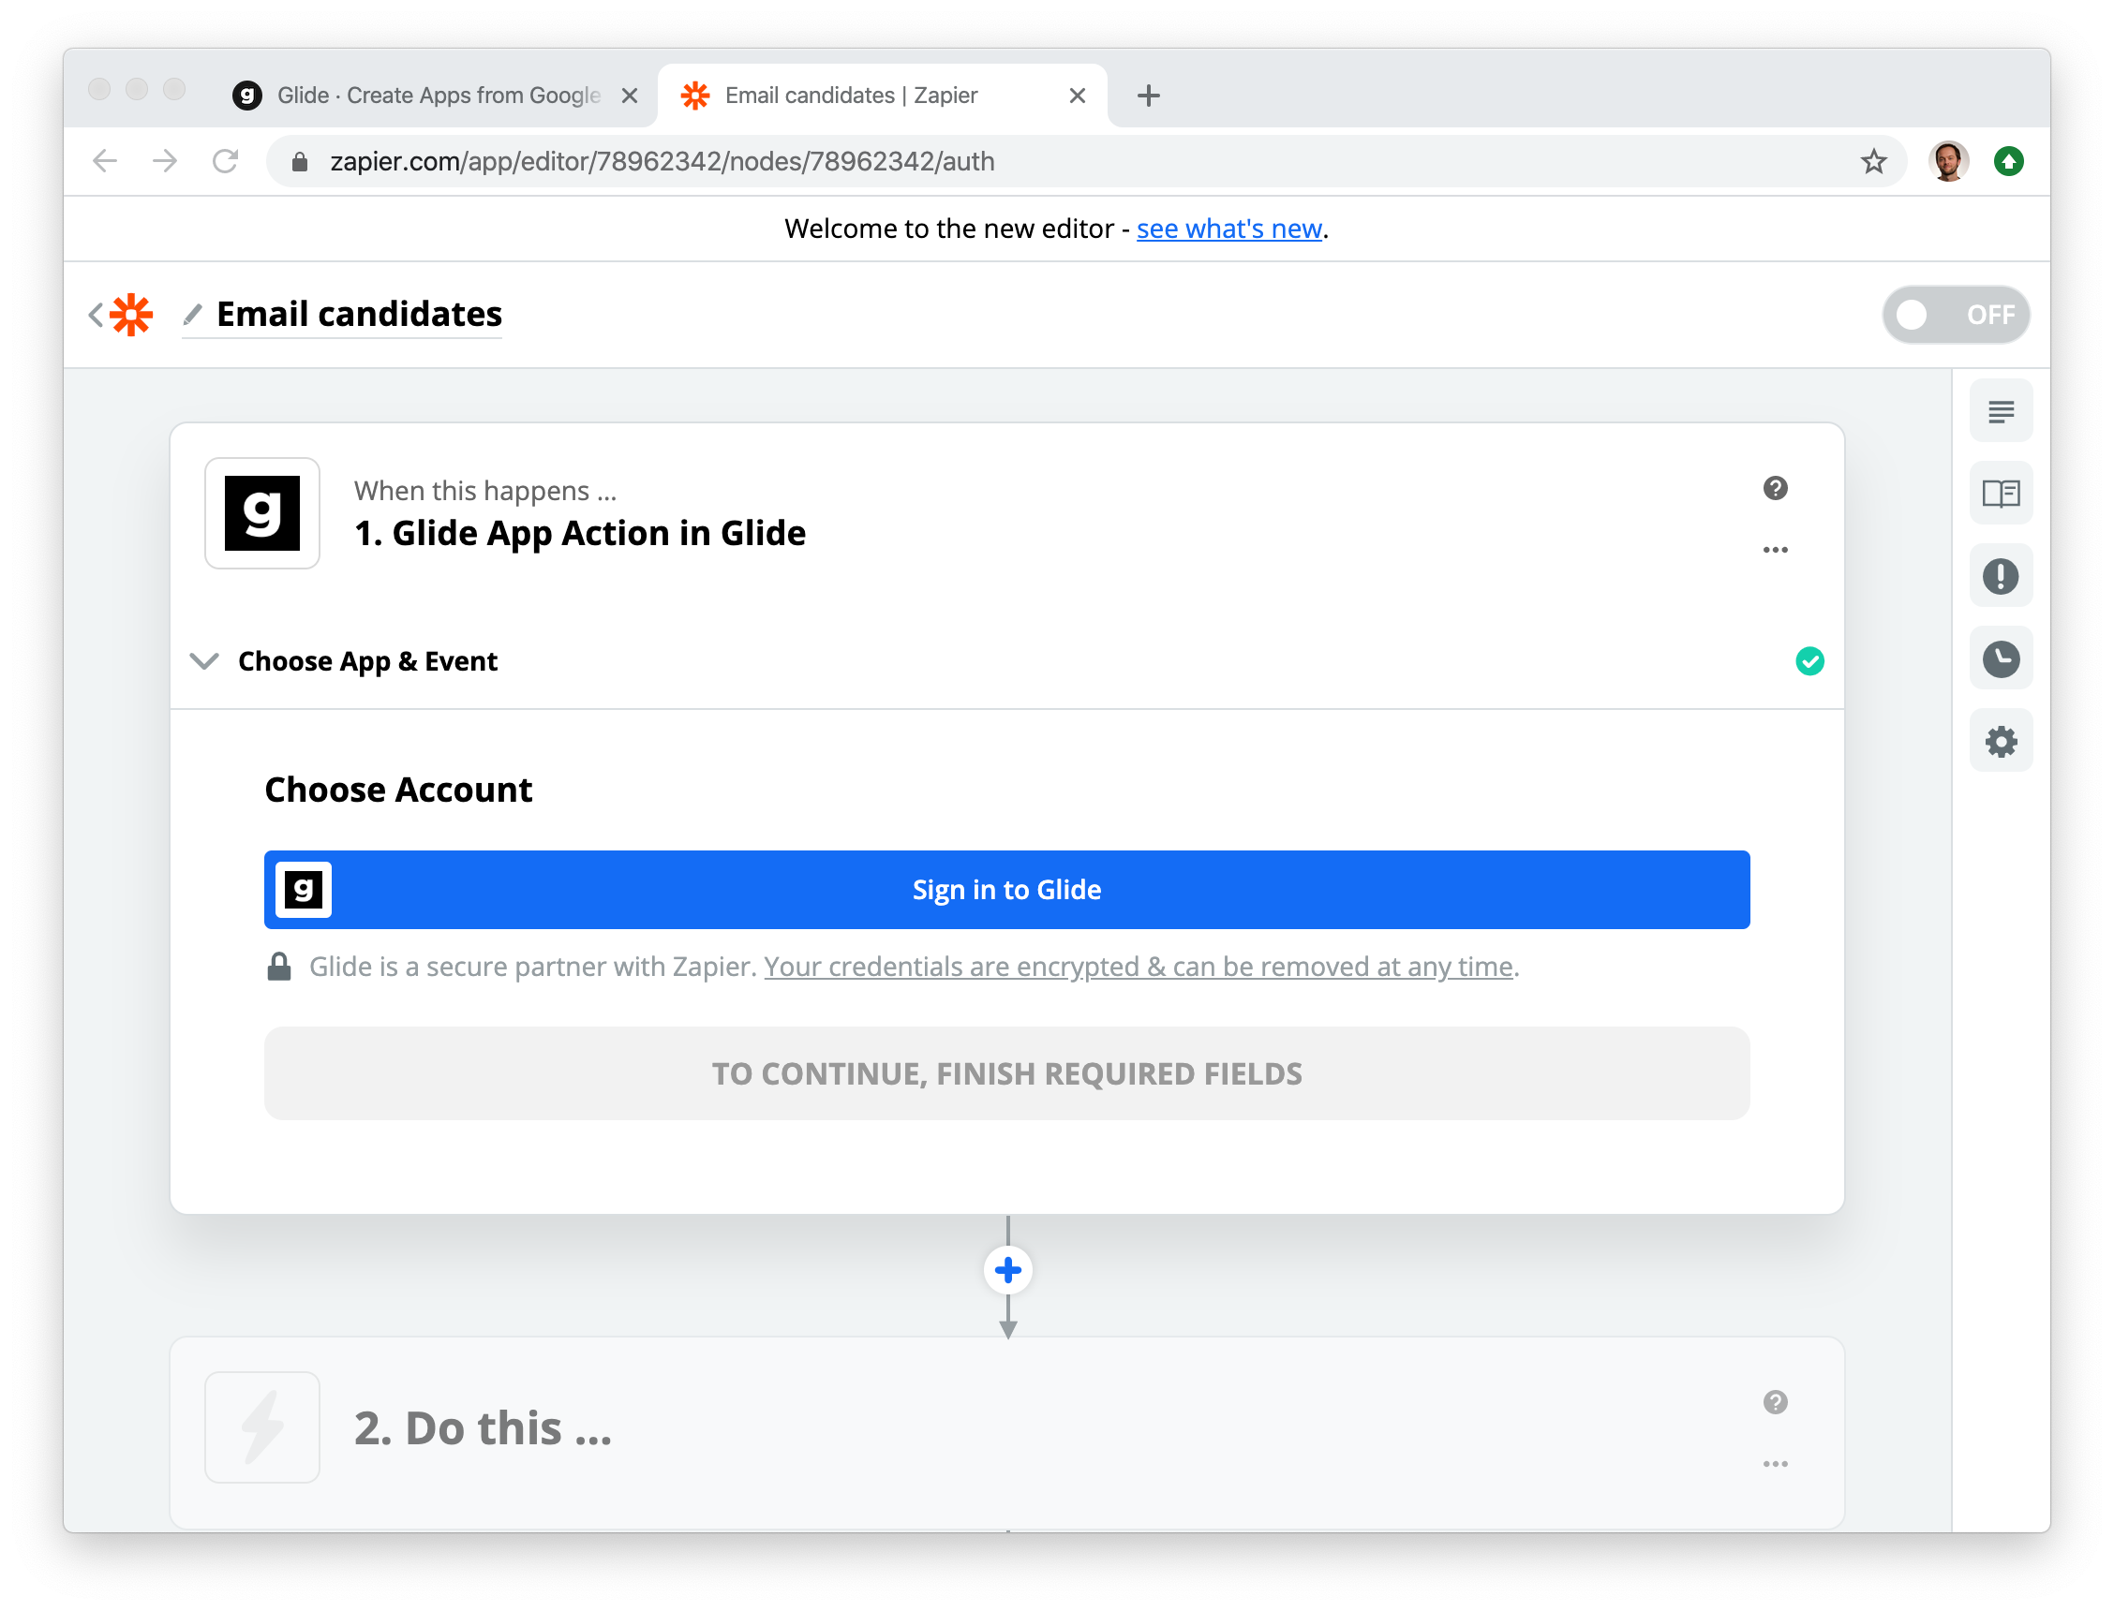Open Zap settings gear icon

point(2000,741)
